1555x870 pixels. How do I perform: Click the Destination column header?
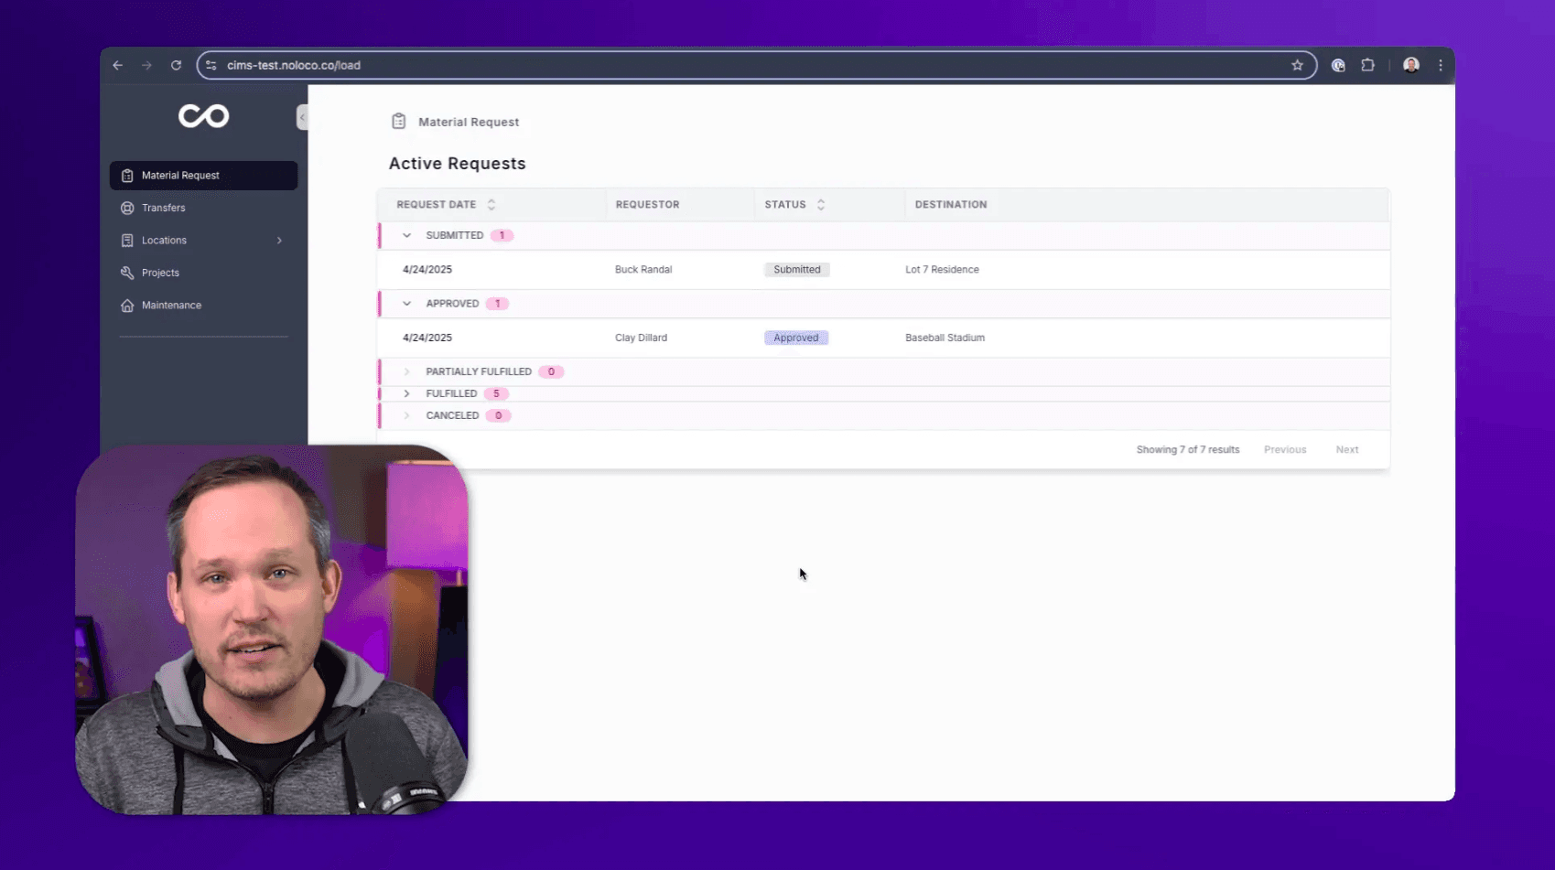[951, 205]
